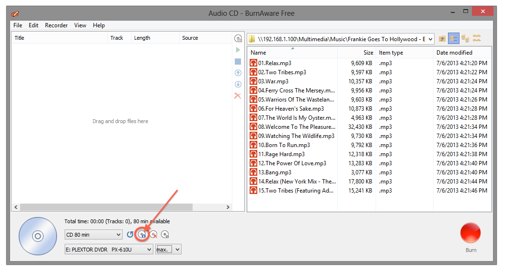
Task: Open the Recorder menu
Action: click(57, 25)
